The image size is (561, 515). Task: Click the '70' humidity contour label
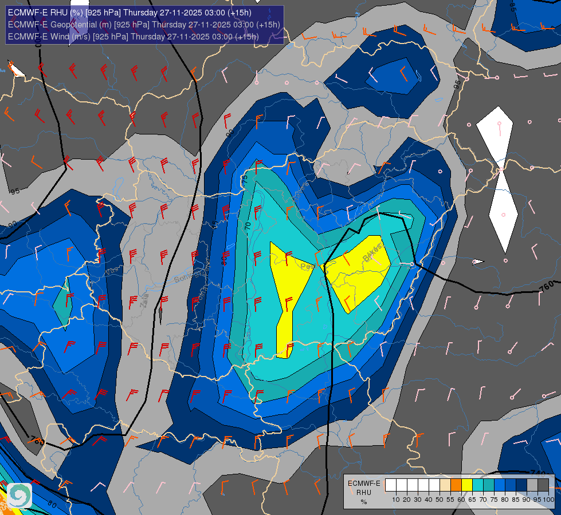tap(248, 226)
